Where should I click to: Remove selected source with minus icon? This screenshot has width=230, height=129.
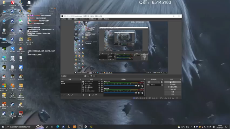87,95
